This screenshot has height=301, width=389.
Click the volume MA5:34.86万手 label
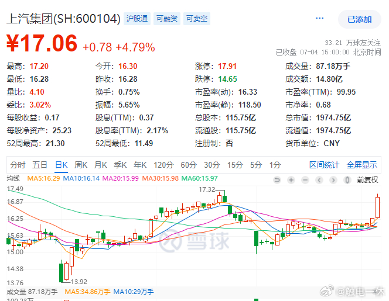click(87, 292)
